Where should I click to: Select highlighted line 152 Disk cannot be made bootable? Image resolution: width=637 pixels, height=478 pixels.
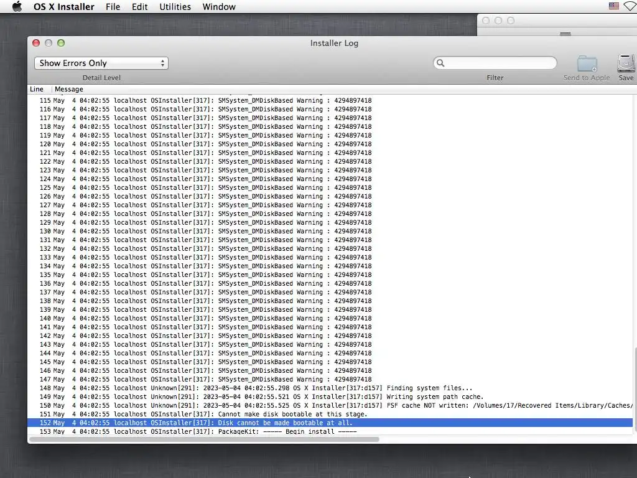click(330, 423)
